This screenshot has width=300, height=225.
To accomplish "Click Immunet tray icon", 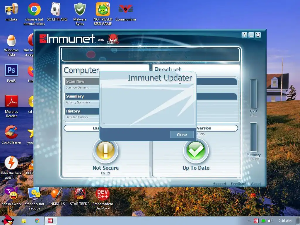I will click(x=256, y=221).
